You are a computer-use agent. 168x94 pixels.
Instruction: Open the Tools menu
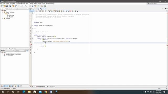[x=44, y=4]
